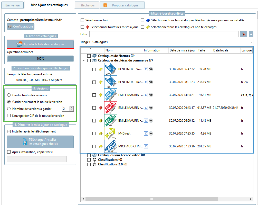Screen dimensions: 258x205
Task: Click the gear icon on the Configurations button
Action: coord(10,26)
